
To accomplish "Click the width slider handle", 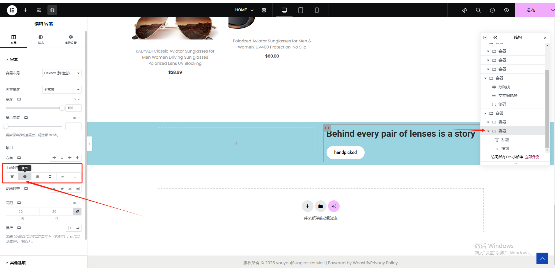I will [x=62, y=108].
